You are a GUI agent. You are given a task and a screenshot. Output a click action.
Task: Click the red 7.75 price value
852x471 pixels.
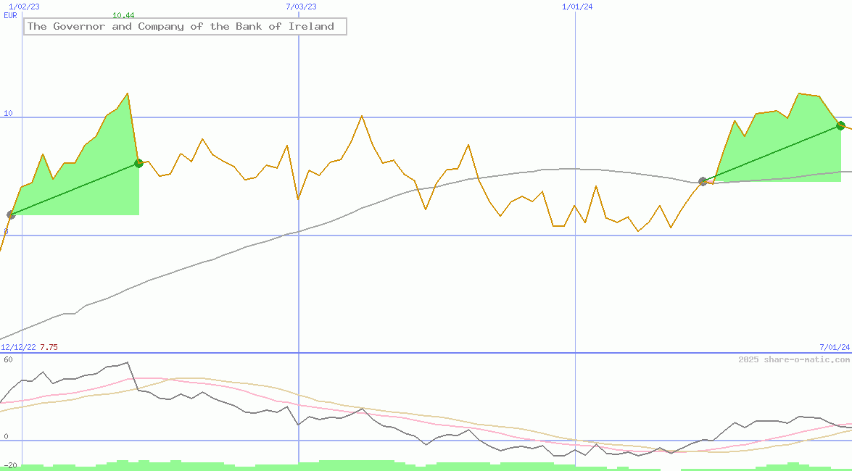coord(49,347)
